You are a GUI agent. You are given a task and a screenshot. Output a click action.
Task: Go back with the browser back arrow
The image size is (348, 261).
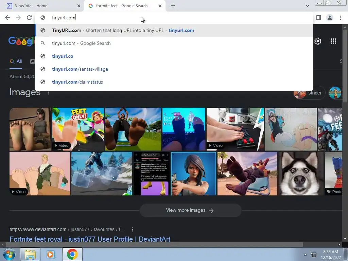coord(7,18)
